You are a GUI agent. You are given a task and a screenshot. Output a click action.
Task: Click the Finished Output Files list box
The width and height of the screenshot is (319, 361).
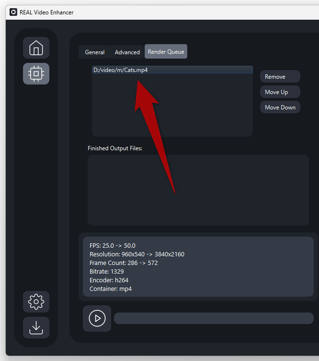point(198,190)
